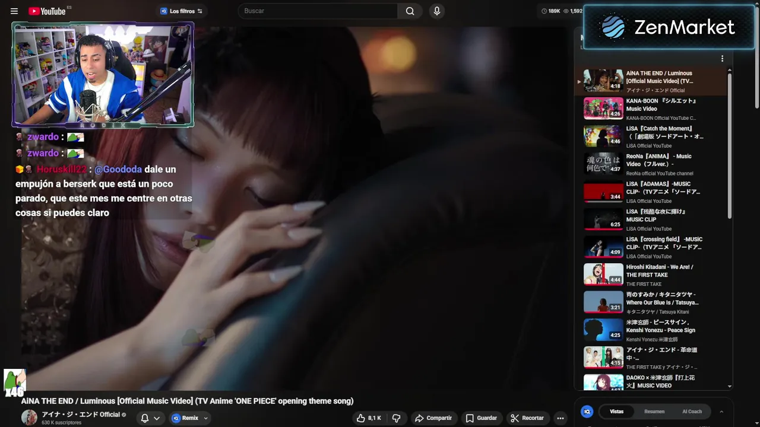Click the playlist scrollbar down arrow
The image size is (760, 427).
click(x=730, y=387)
